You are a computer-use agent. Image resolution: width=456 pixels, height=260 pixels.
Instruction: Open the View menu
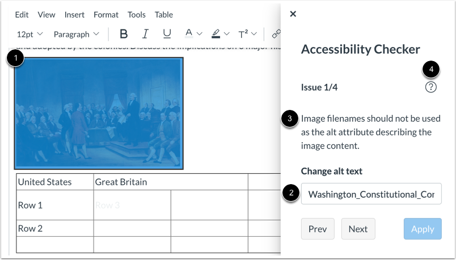(47, 15)
